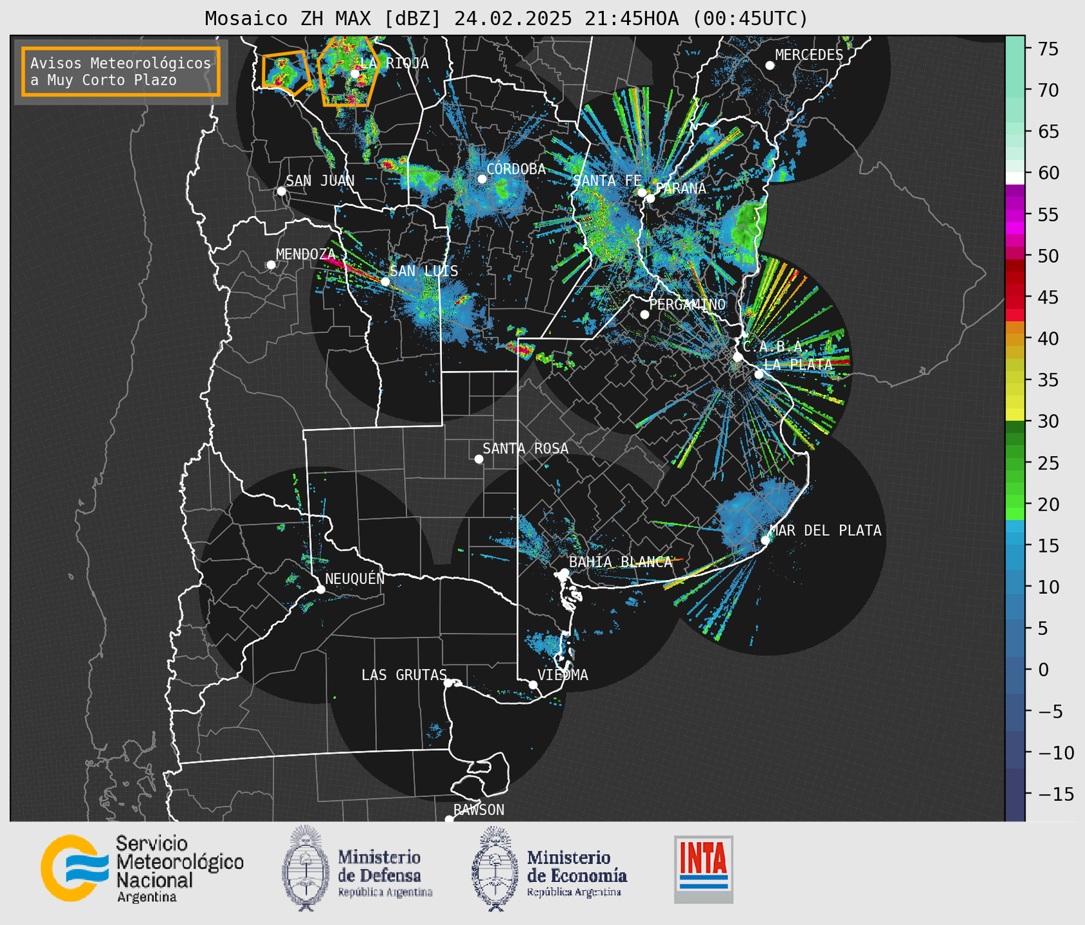Select the SAN LUIS city marker dot
This screenshot has width=1085, height=925.
pos(385,281)
